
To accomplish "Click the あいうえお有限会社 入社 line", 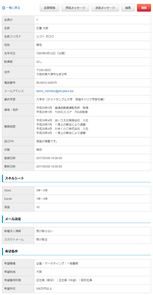I will click(62, 120).
